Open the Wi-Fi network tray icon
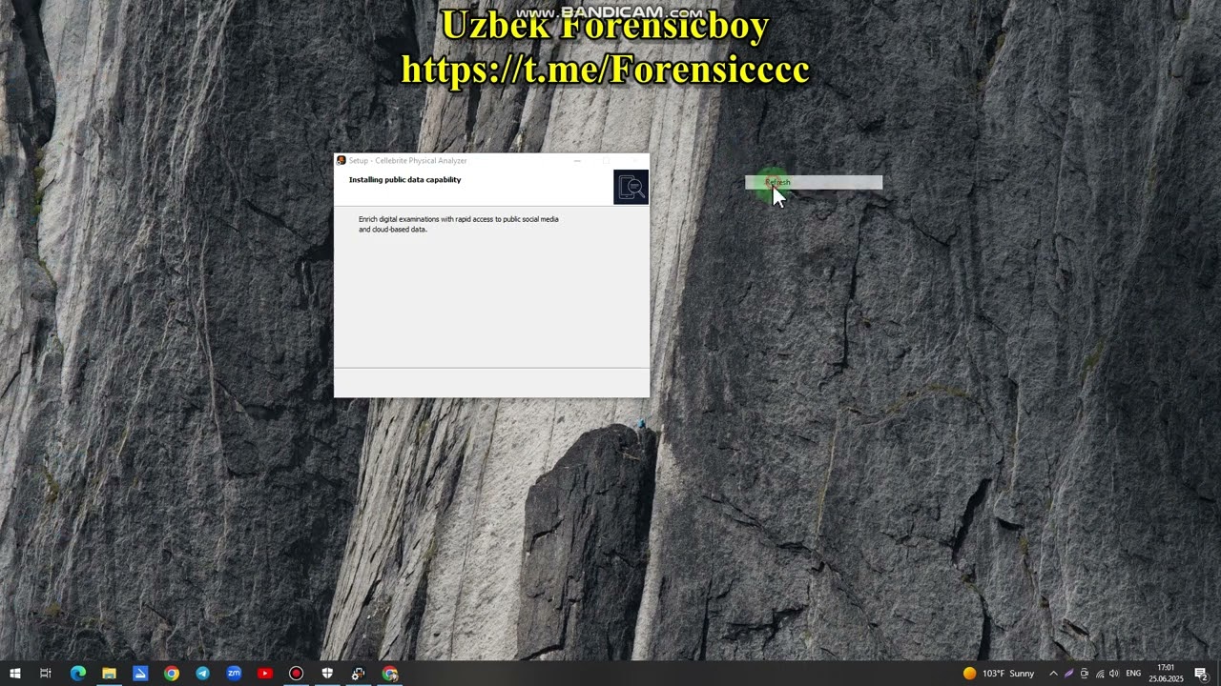Screen dimensions: 1221x686 tap(1099, 674)
